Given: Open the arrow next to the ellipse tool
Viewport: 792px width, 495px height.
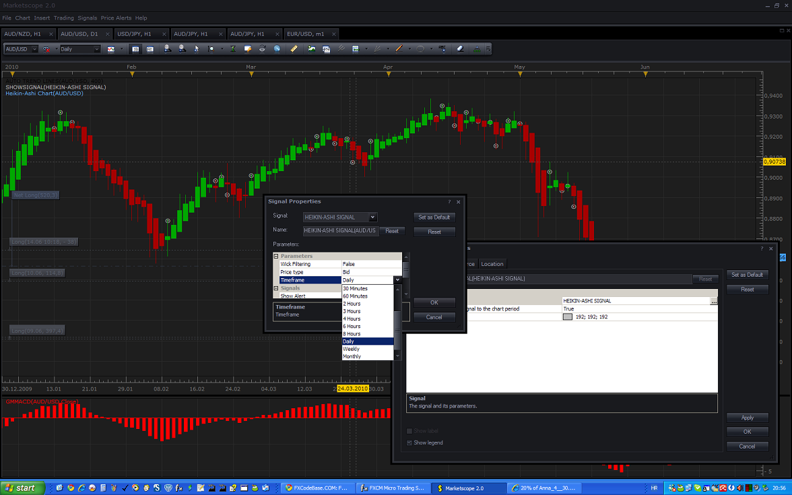Looking at the screenshot, I should click(431, 49).
